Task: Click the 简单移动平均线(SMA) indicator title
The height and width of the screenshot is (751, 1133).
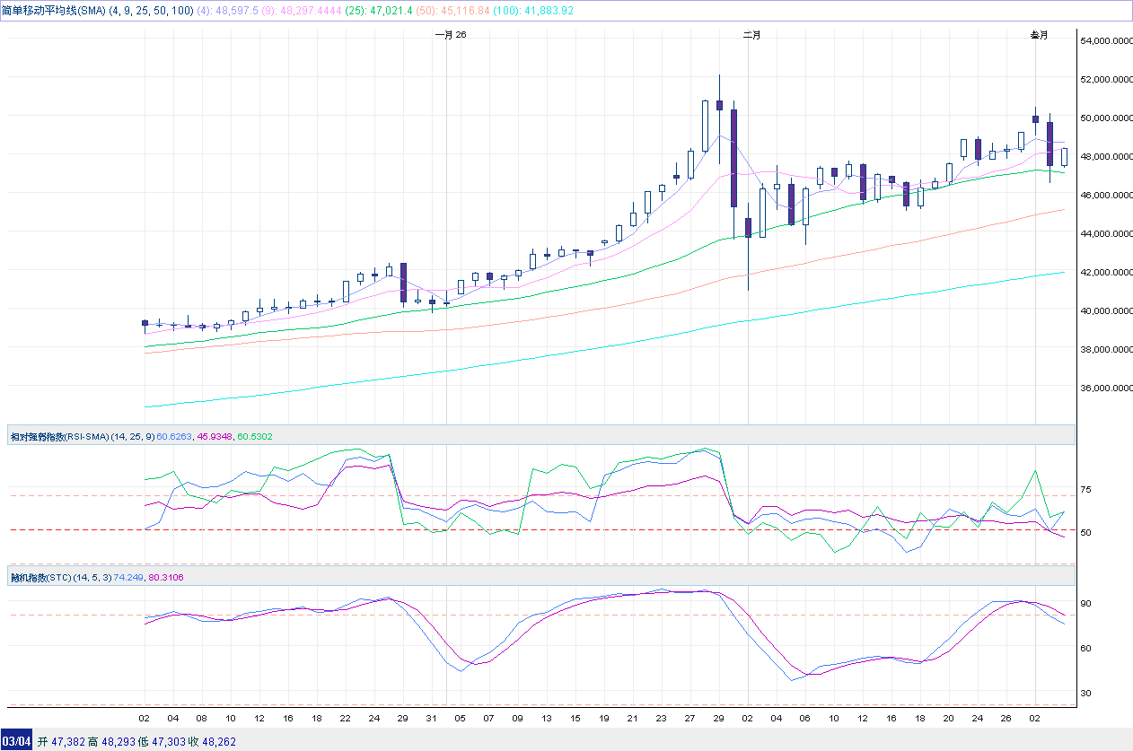Action: 54,11
